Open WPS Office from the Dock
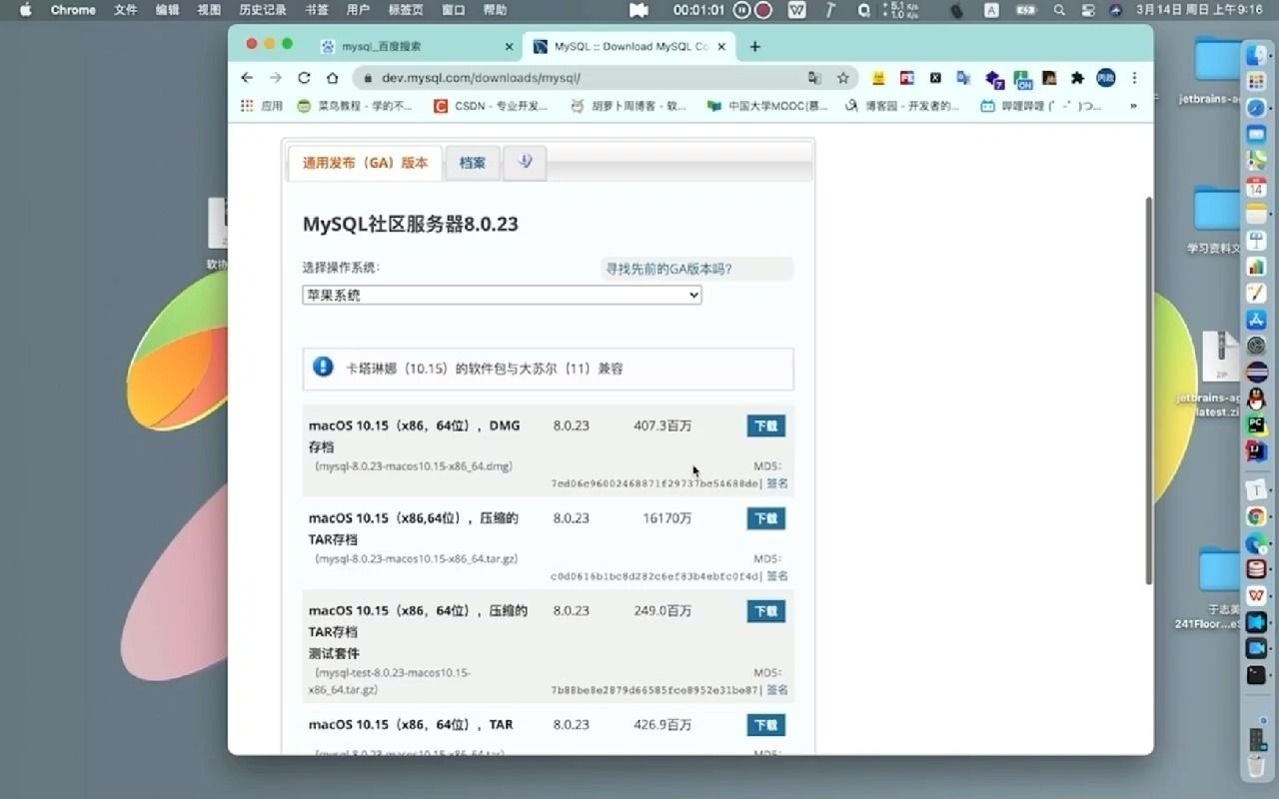Image resolution: width=1279 pixels, height=799 pixels. pos(1256,595)
